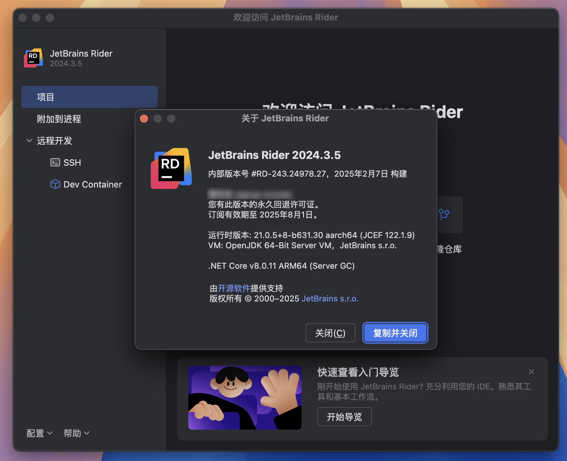The height and width of the screenshot is (461, 567).
Task: Click the onboarding tour illustration thumbnail
Action: pos(245,397)
